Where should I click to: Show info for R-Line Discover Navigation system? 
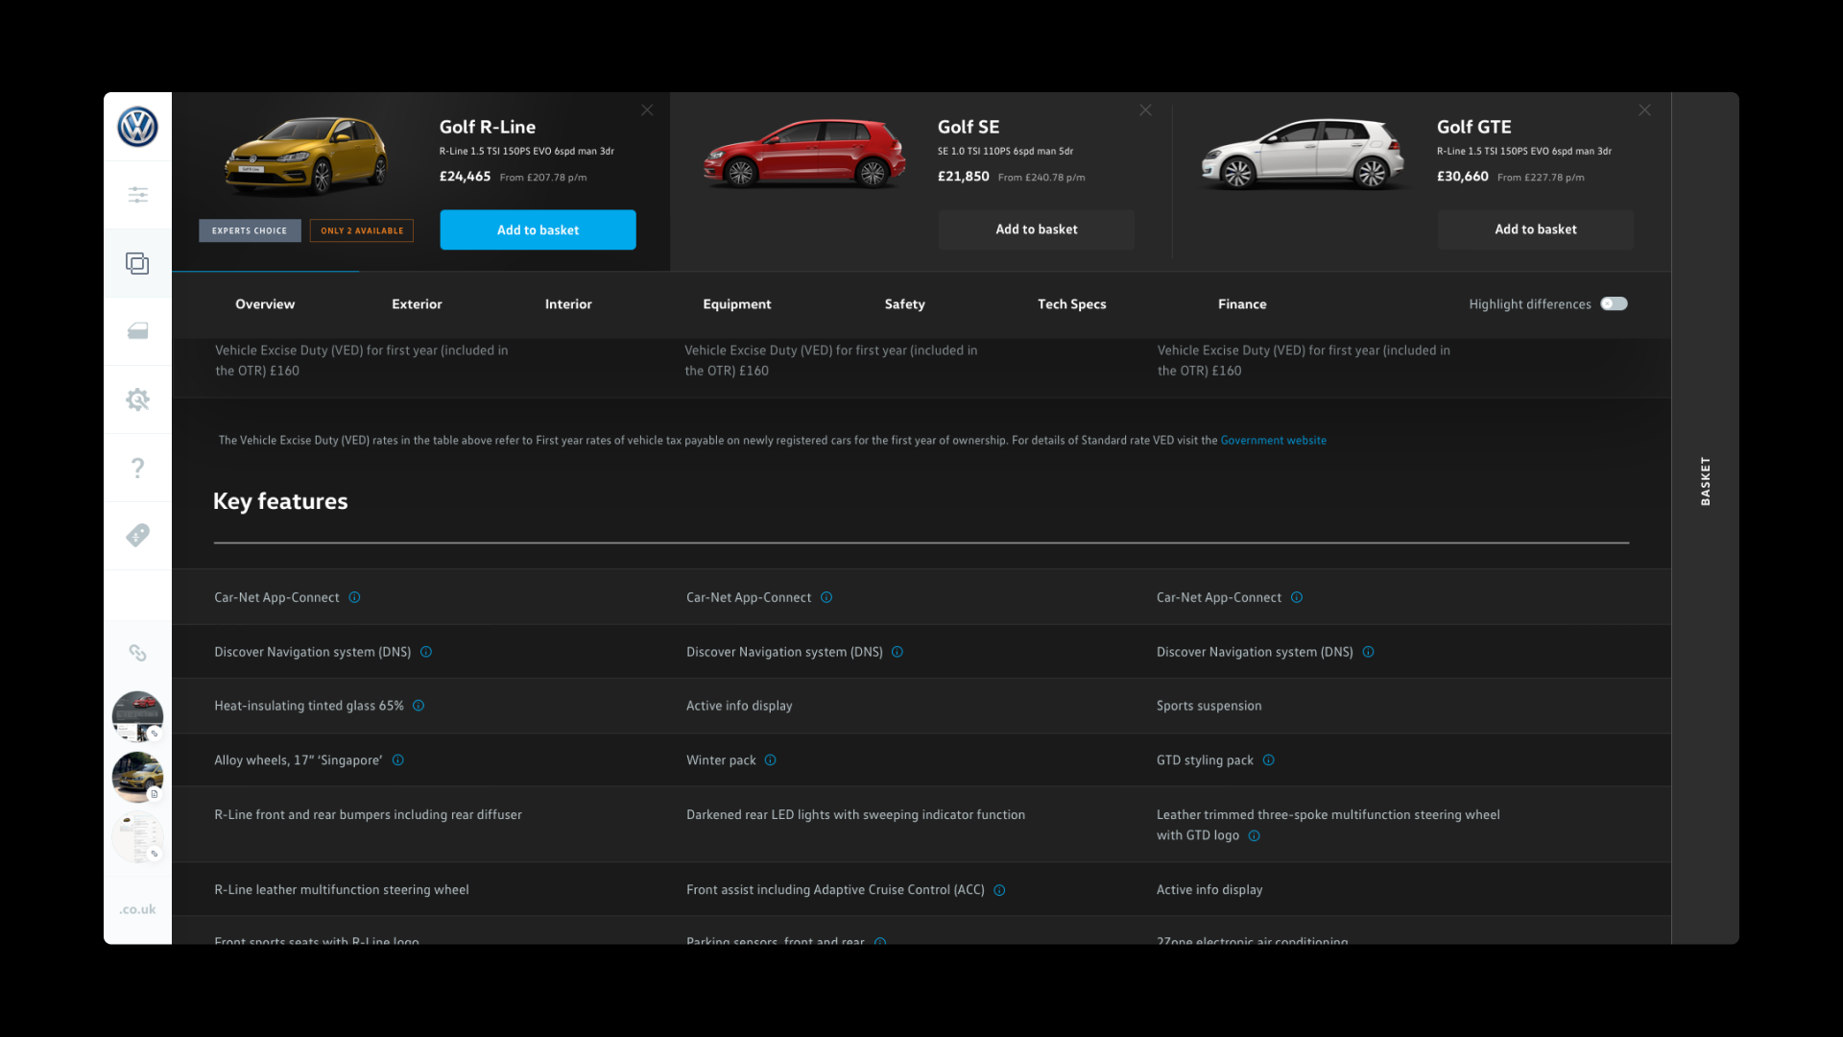pyautogui.click(x=426, y=652)
